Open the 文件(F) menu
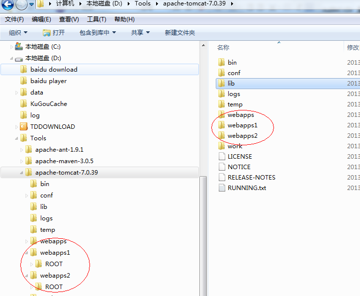Image resolution: width=360 pixels, height=296 pixels. click(x=14, y=19)
